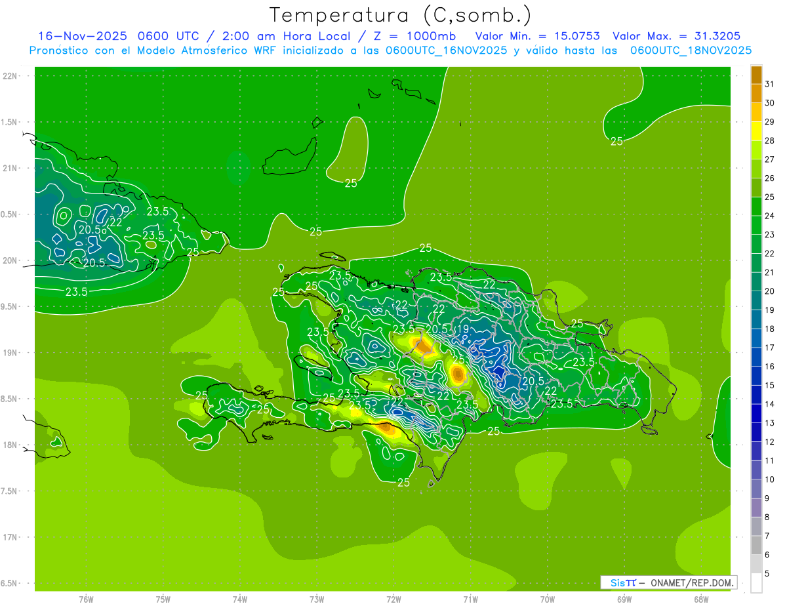Click the "17N" latitude axis label
The image size is (787, 608).
pos(10,538)
